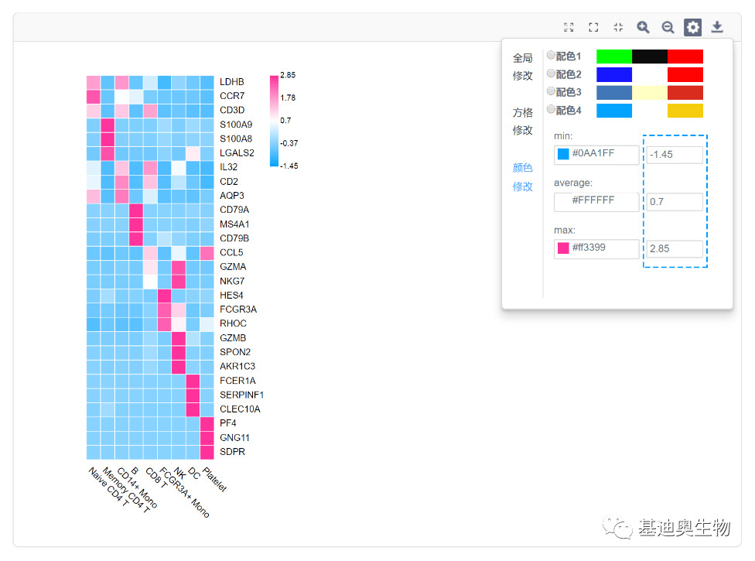Open the 颜色修改 settings tab
The width and height of the screenshot is (755, 561).
tap(522, 176)
